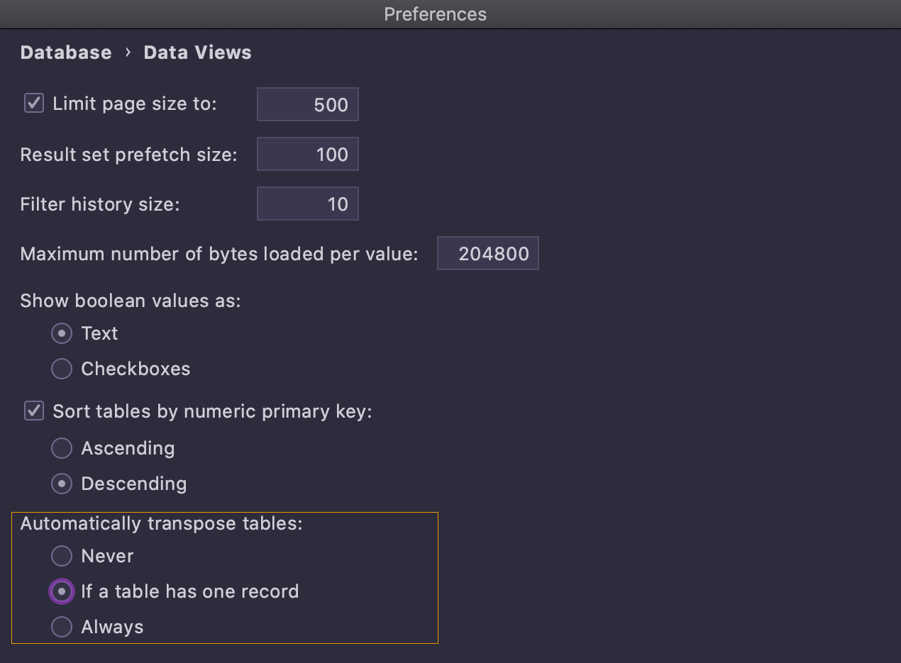The image size is (901, 663).
Task: Click the 'Automatically transpose tables:' label
Action: pos(162,523)
